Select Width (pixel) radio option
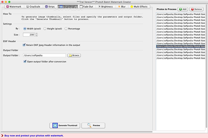This screenshot has height=138, width=208. 32,29
